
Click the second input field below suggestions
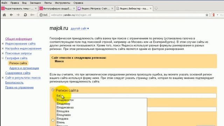182,109
